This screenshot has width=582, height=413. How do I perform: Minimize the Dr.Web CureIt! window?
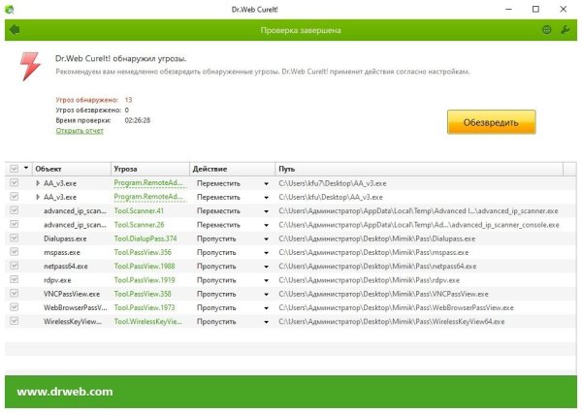pyautogui.click(x=509, y=10)
